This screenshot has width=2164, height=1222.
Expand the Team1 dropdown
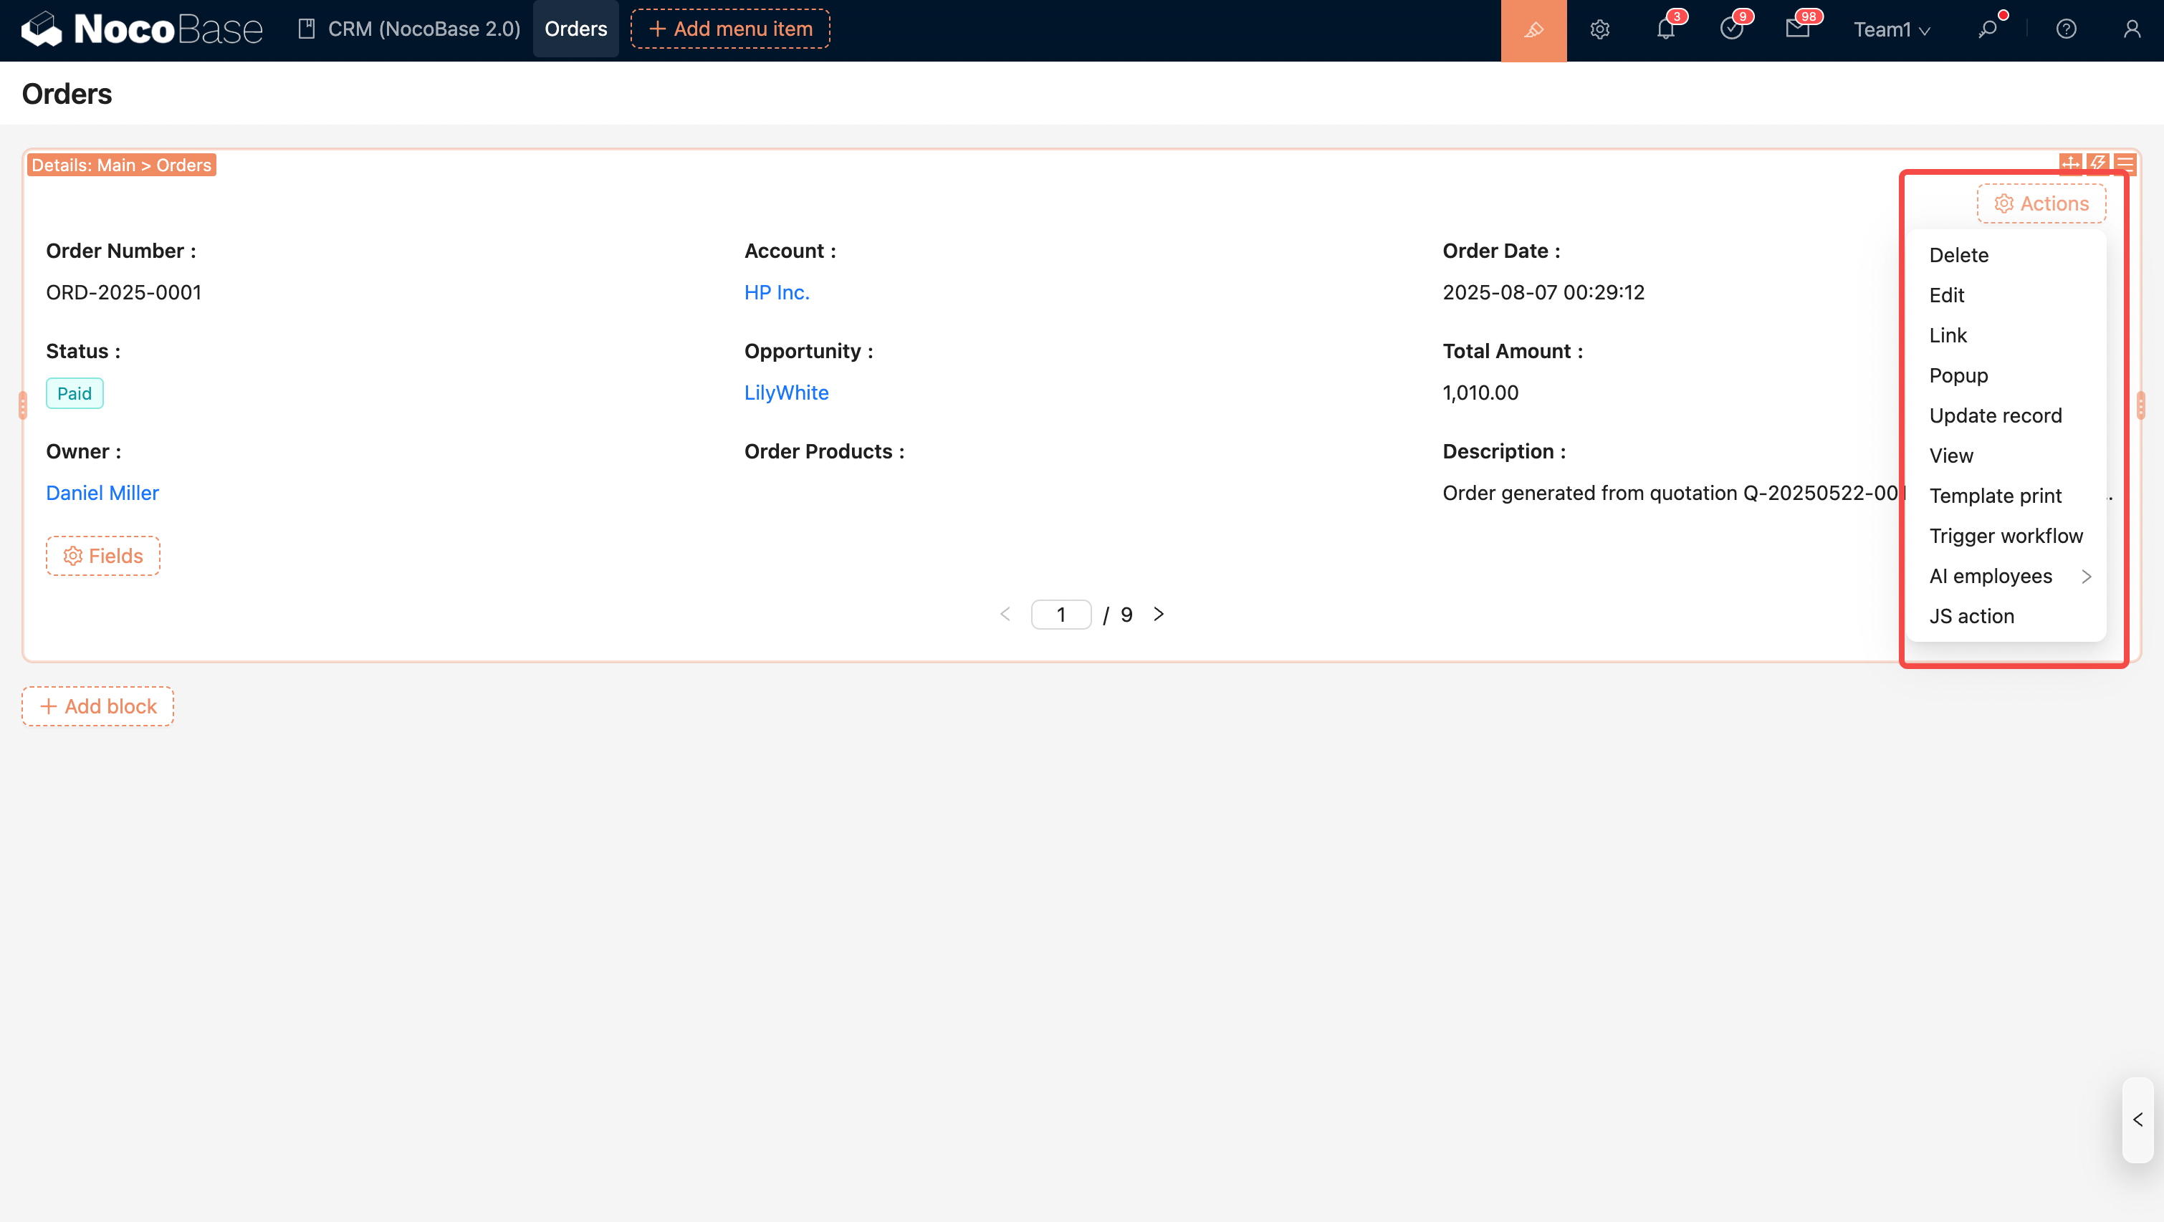(x=1891, y=30)
